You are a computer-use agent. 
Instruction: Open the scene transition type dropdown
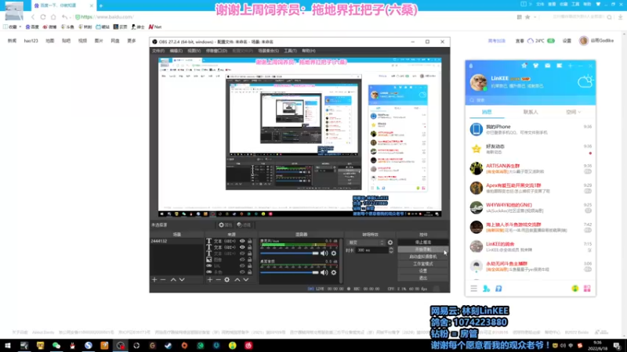click(x=366, y=242)
